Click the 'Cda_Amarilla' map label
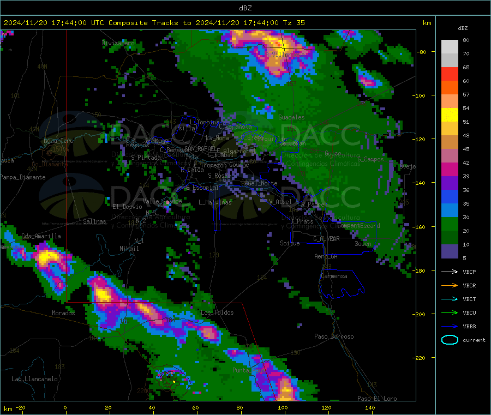This screenshot has width=491, height=415. click(x=41, y=236)
